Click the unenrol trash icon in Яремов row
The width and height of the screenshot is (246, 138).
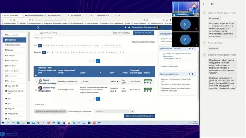pos(151,83)
